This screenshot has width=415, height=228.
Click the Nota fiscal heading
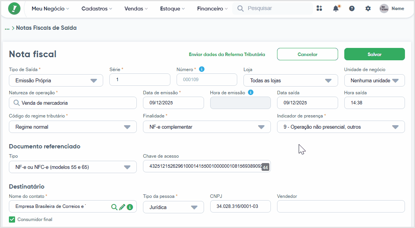point(33,54)
